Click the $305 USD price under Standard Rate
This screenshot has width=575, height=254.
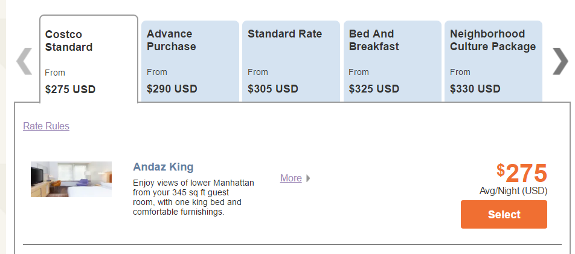pos(273,89)
